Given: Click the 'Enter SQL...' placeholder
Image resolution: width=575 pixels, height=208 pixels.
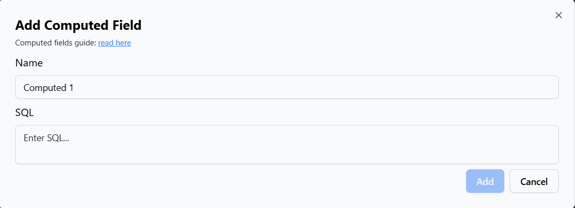Looking at the screenshot, I should (x=47, y=137).
